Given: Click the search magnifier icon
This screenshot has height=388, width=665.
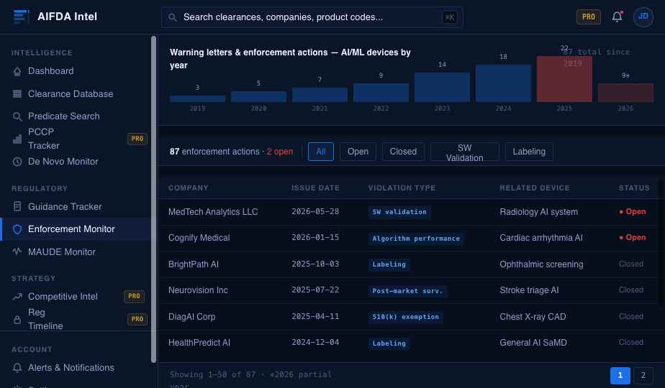Looking at the screenshot, I should click(x=172, y=17).
